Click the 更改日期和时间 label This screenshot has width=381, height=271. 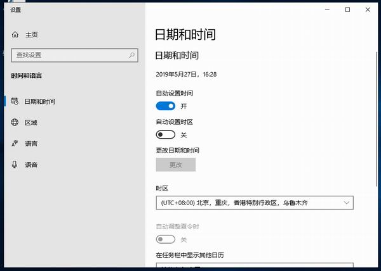point(178,151)
